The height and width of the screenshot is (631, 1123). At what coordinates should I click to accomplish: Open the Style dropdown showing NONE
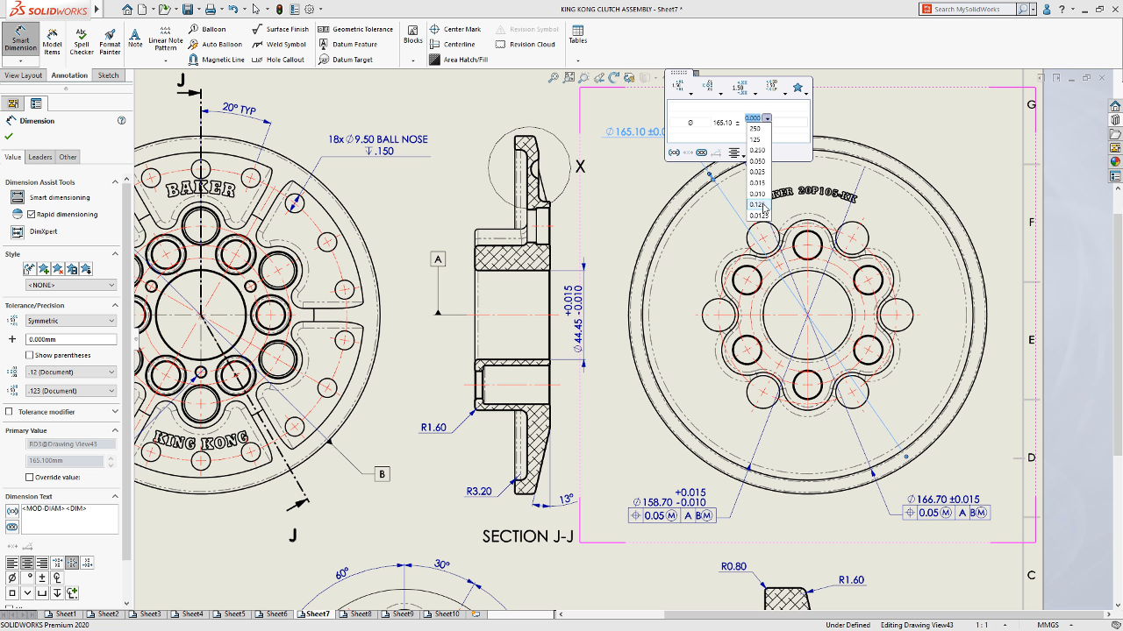(x=70, y=284)
